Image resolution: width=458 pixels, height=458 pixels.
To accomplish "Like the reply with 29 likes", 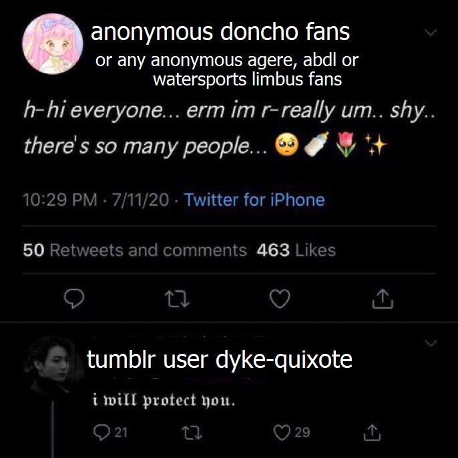I will pyautogui.click(x=292, y=433).
